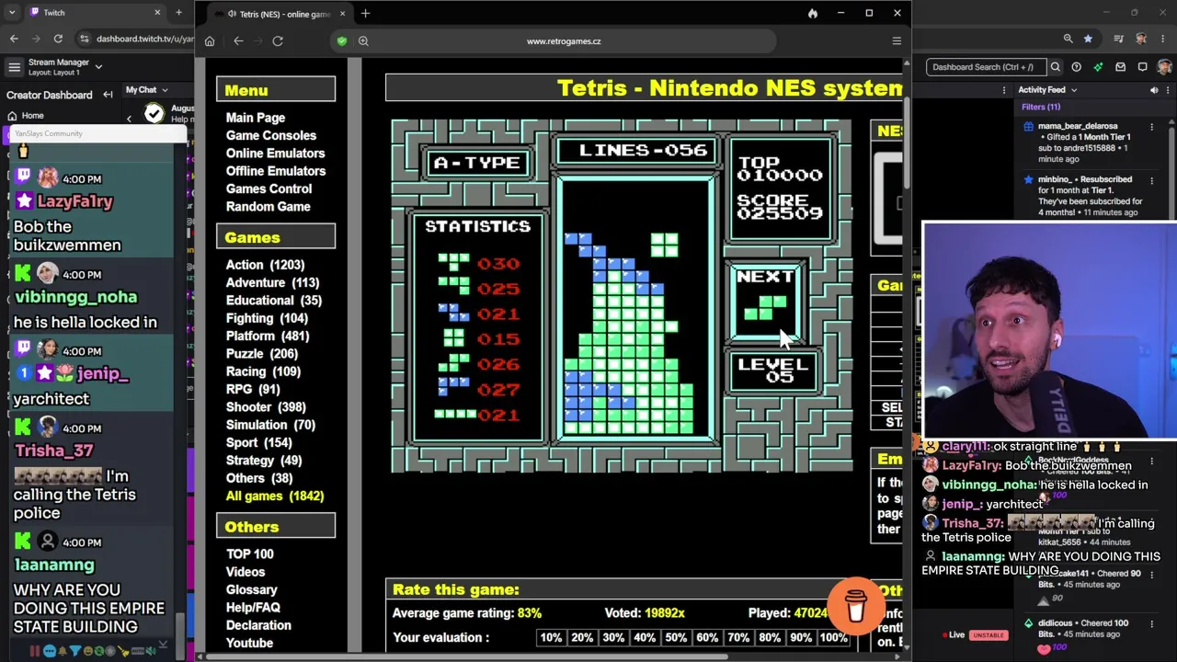
Task: Reload the Tetris page in front browser
Action: [278, 41]
